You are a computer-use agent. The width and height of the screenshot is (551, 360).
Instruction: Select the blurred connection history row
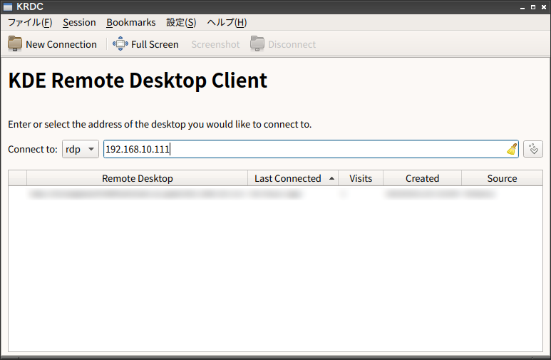(x=275, y=194)
